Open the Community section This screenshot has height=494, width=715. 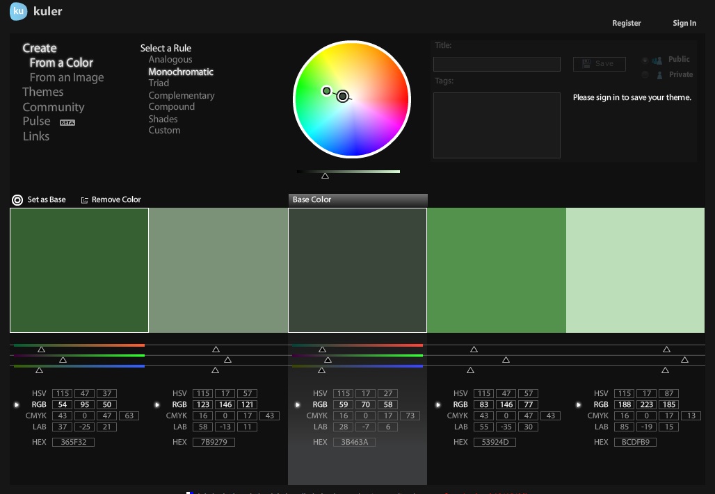54,107
